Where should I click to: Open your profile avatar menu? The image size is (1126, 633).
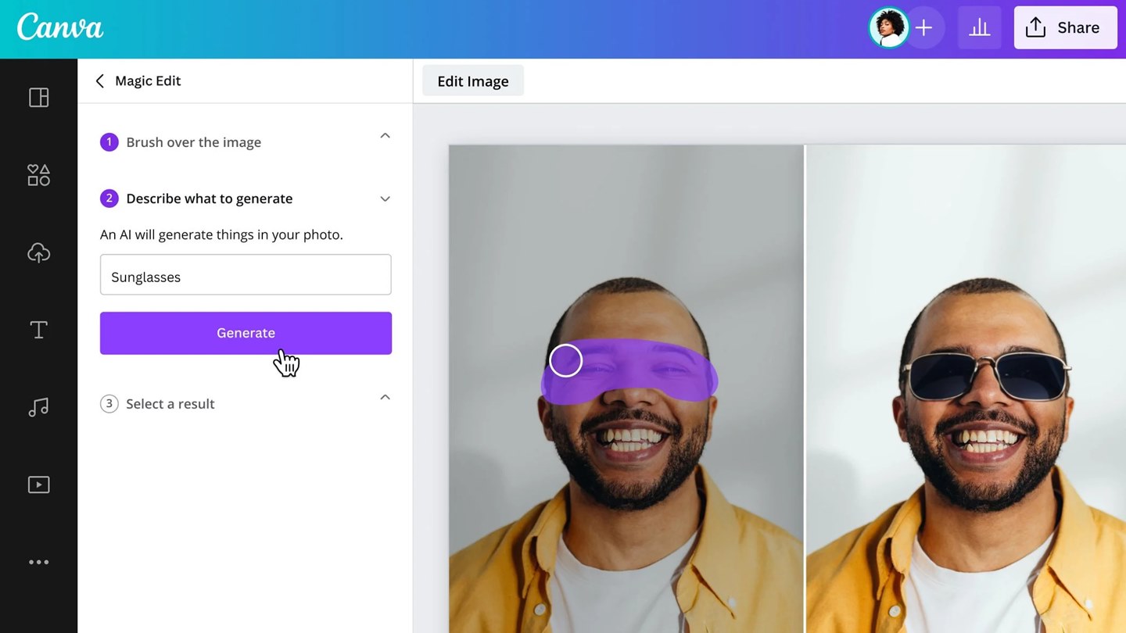click(x=889, y=27)
